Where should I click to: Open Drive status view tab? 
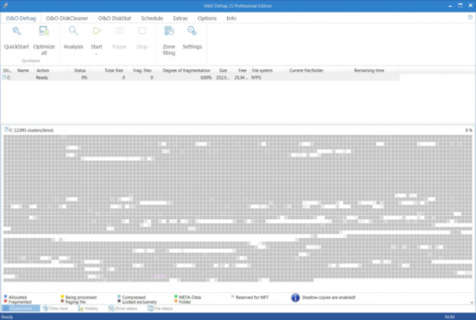point(123,308)
